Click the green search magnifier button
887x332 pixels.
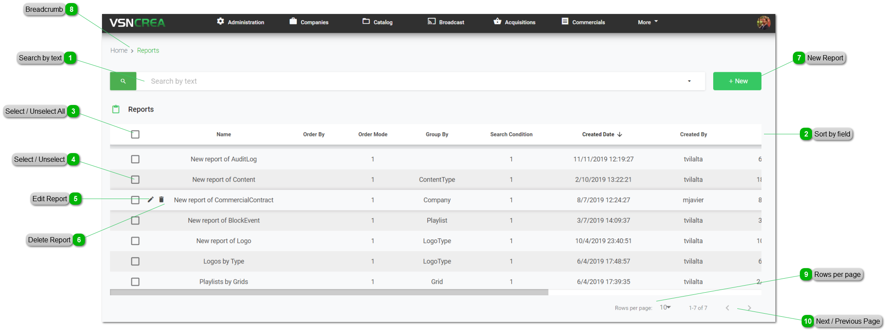[123, 81]
